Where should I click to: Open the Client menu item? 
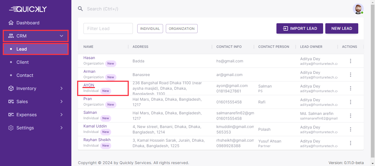[23, 62]
